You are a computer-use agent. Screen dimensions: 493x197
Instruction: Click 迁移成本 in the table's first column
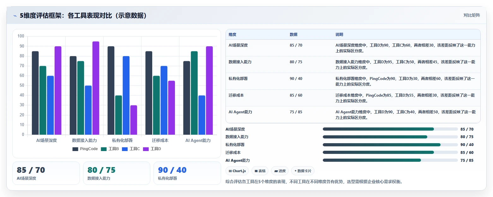[236, 95]
